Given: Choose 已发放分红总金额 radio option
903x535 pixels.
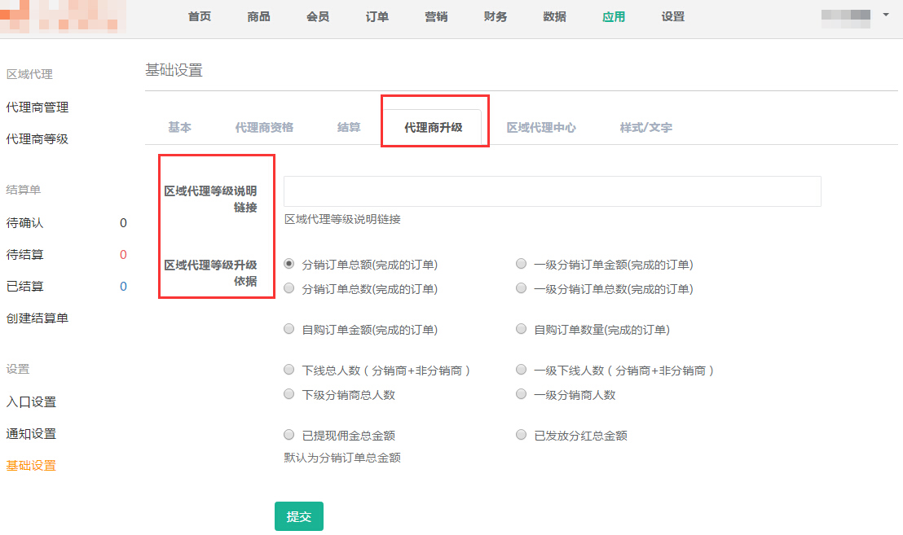Looking at the screenshot, I should coord(522,435).
